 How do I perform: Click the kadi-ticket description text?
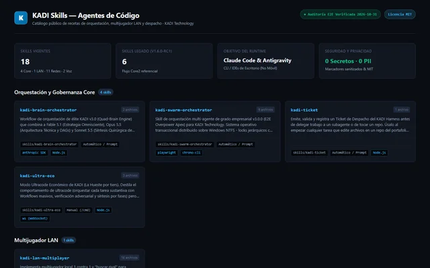pyautogui.click(x=350, y=125)
